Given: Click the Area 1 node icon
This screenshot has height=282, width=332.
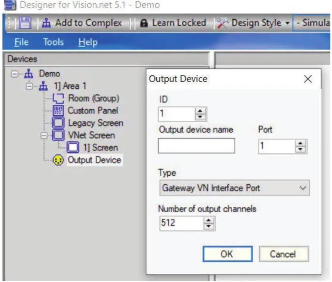Looking at the screenshot, I should pyautogui.click(x=43, y=86).
